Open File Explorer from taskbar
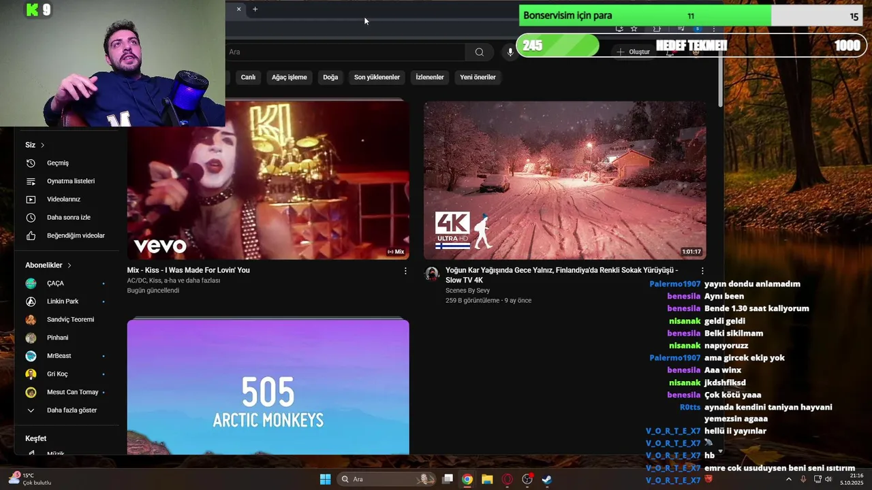Viewport: 872px width, 490px height. 487,479
